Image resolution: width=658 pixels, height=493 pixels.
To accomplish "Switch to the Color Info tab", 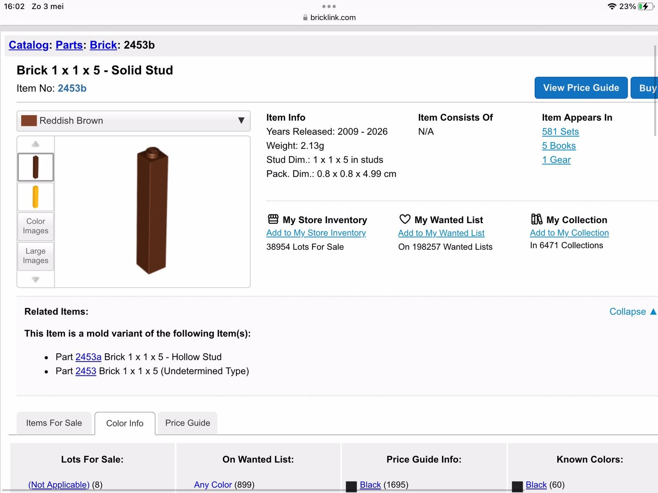I will [125, 423].
